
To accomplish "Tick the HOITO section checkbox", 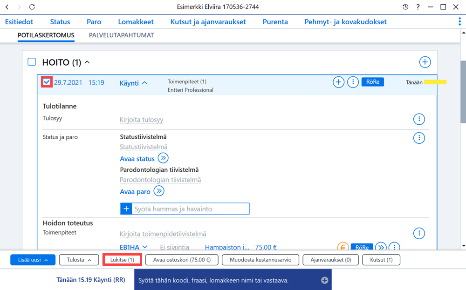I will (32, 62).
